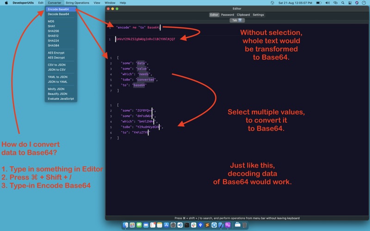This screenshot has height=231, width=370.
Task: Open Slack from the dock
Action: click(194, 225)
